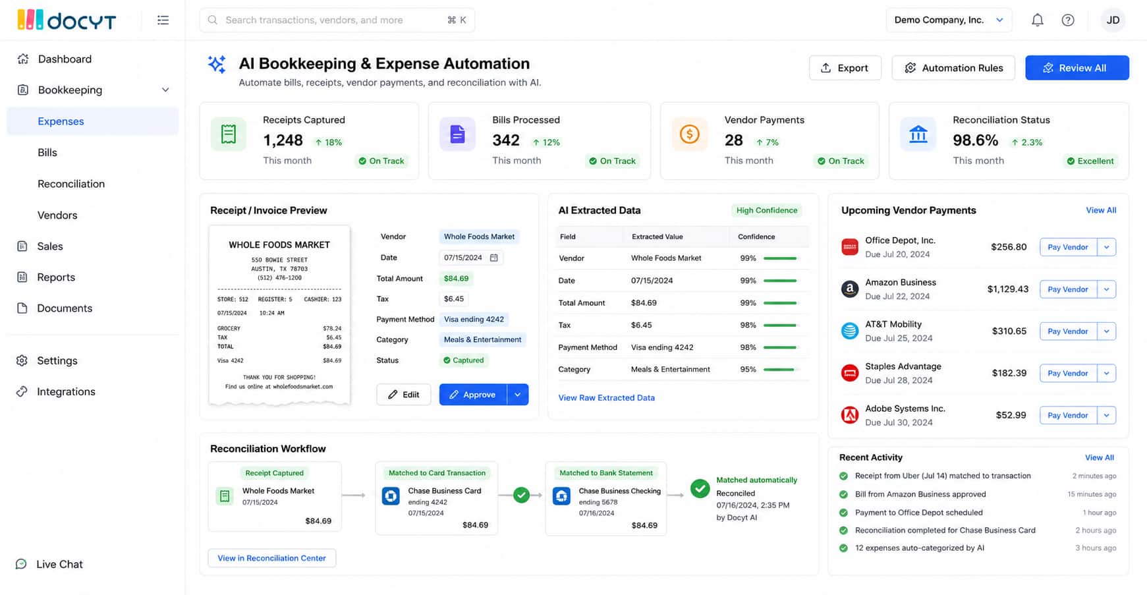Open Reconciliation in sidebar
This screenshot has height=595, width=1147.
pyautogui.click(x=71, y=184)
